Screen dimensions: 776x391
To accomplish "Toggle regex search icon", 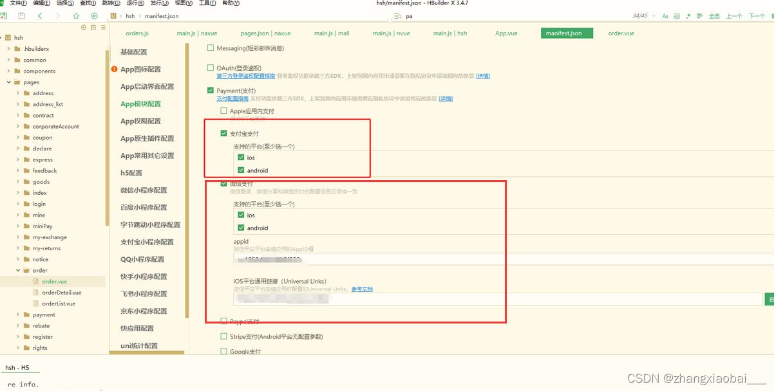I will [688, 16].
